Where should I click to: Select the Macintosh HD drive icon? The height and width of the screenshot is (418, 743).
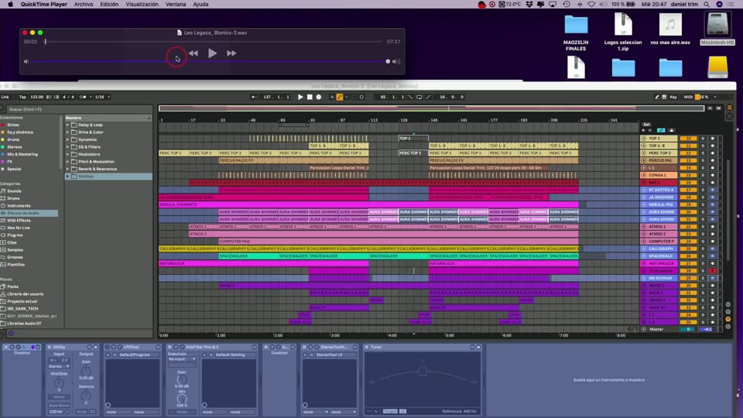click(717, 29)
